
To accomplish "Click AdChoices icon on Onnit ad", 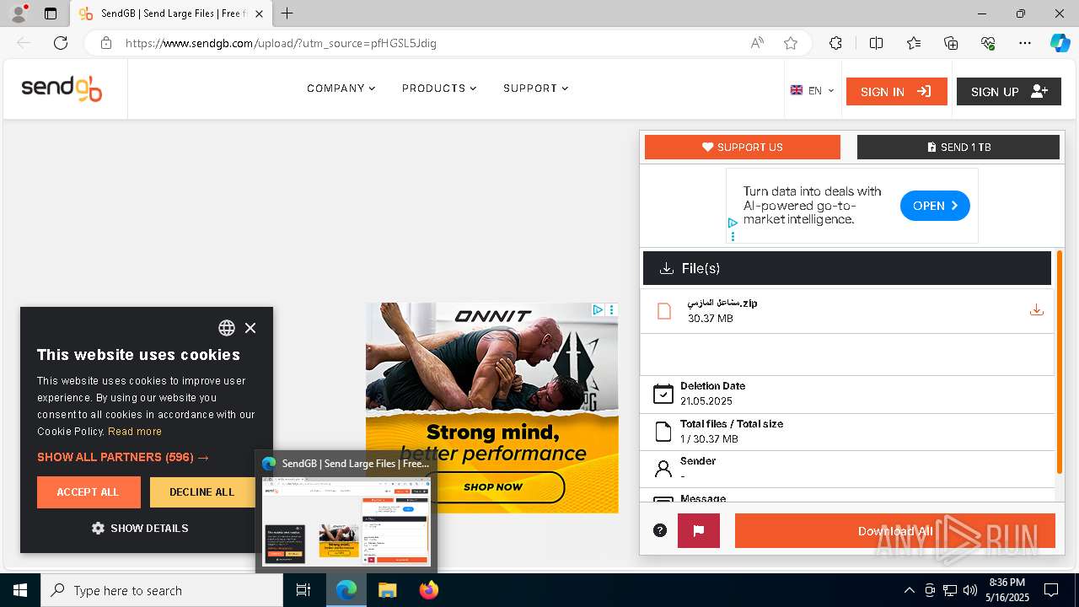I will click(x=597, y=310).
